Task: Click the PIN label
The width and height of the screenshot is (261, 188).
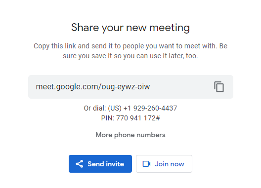Action: (108, 118)
